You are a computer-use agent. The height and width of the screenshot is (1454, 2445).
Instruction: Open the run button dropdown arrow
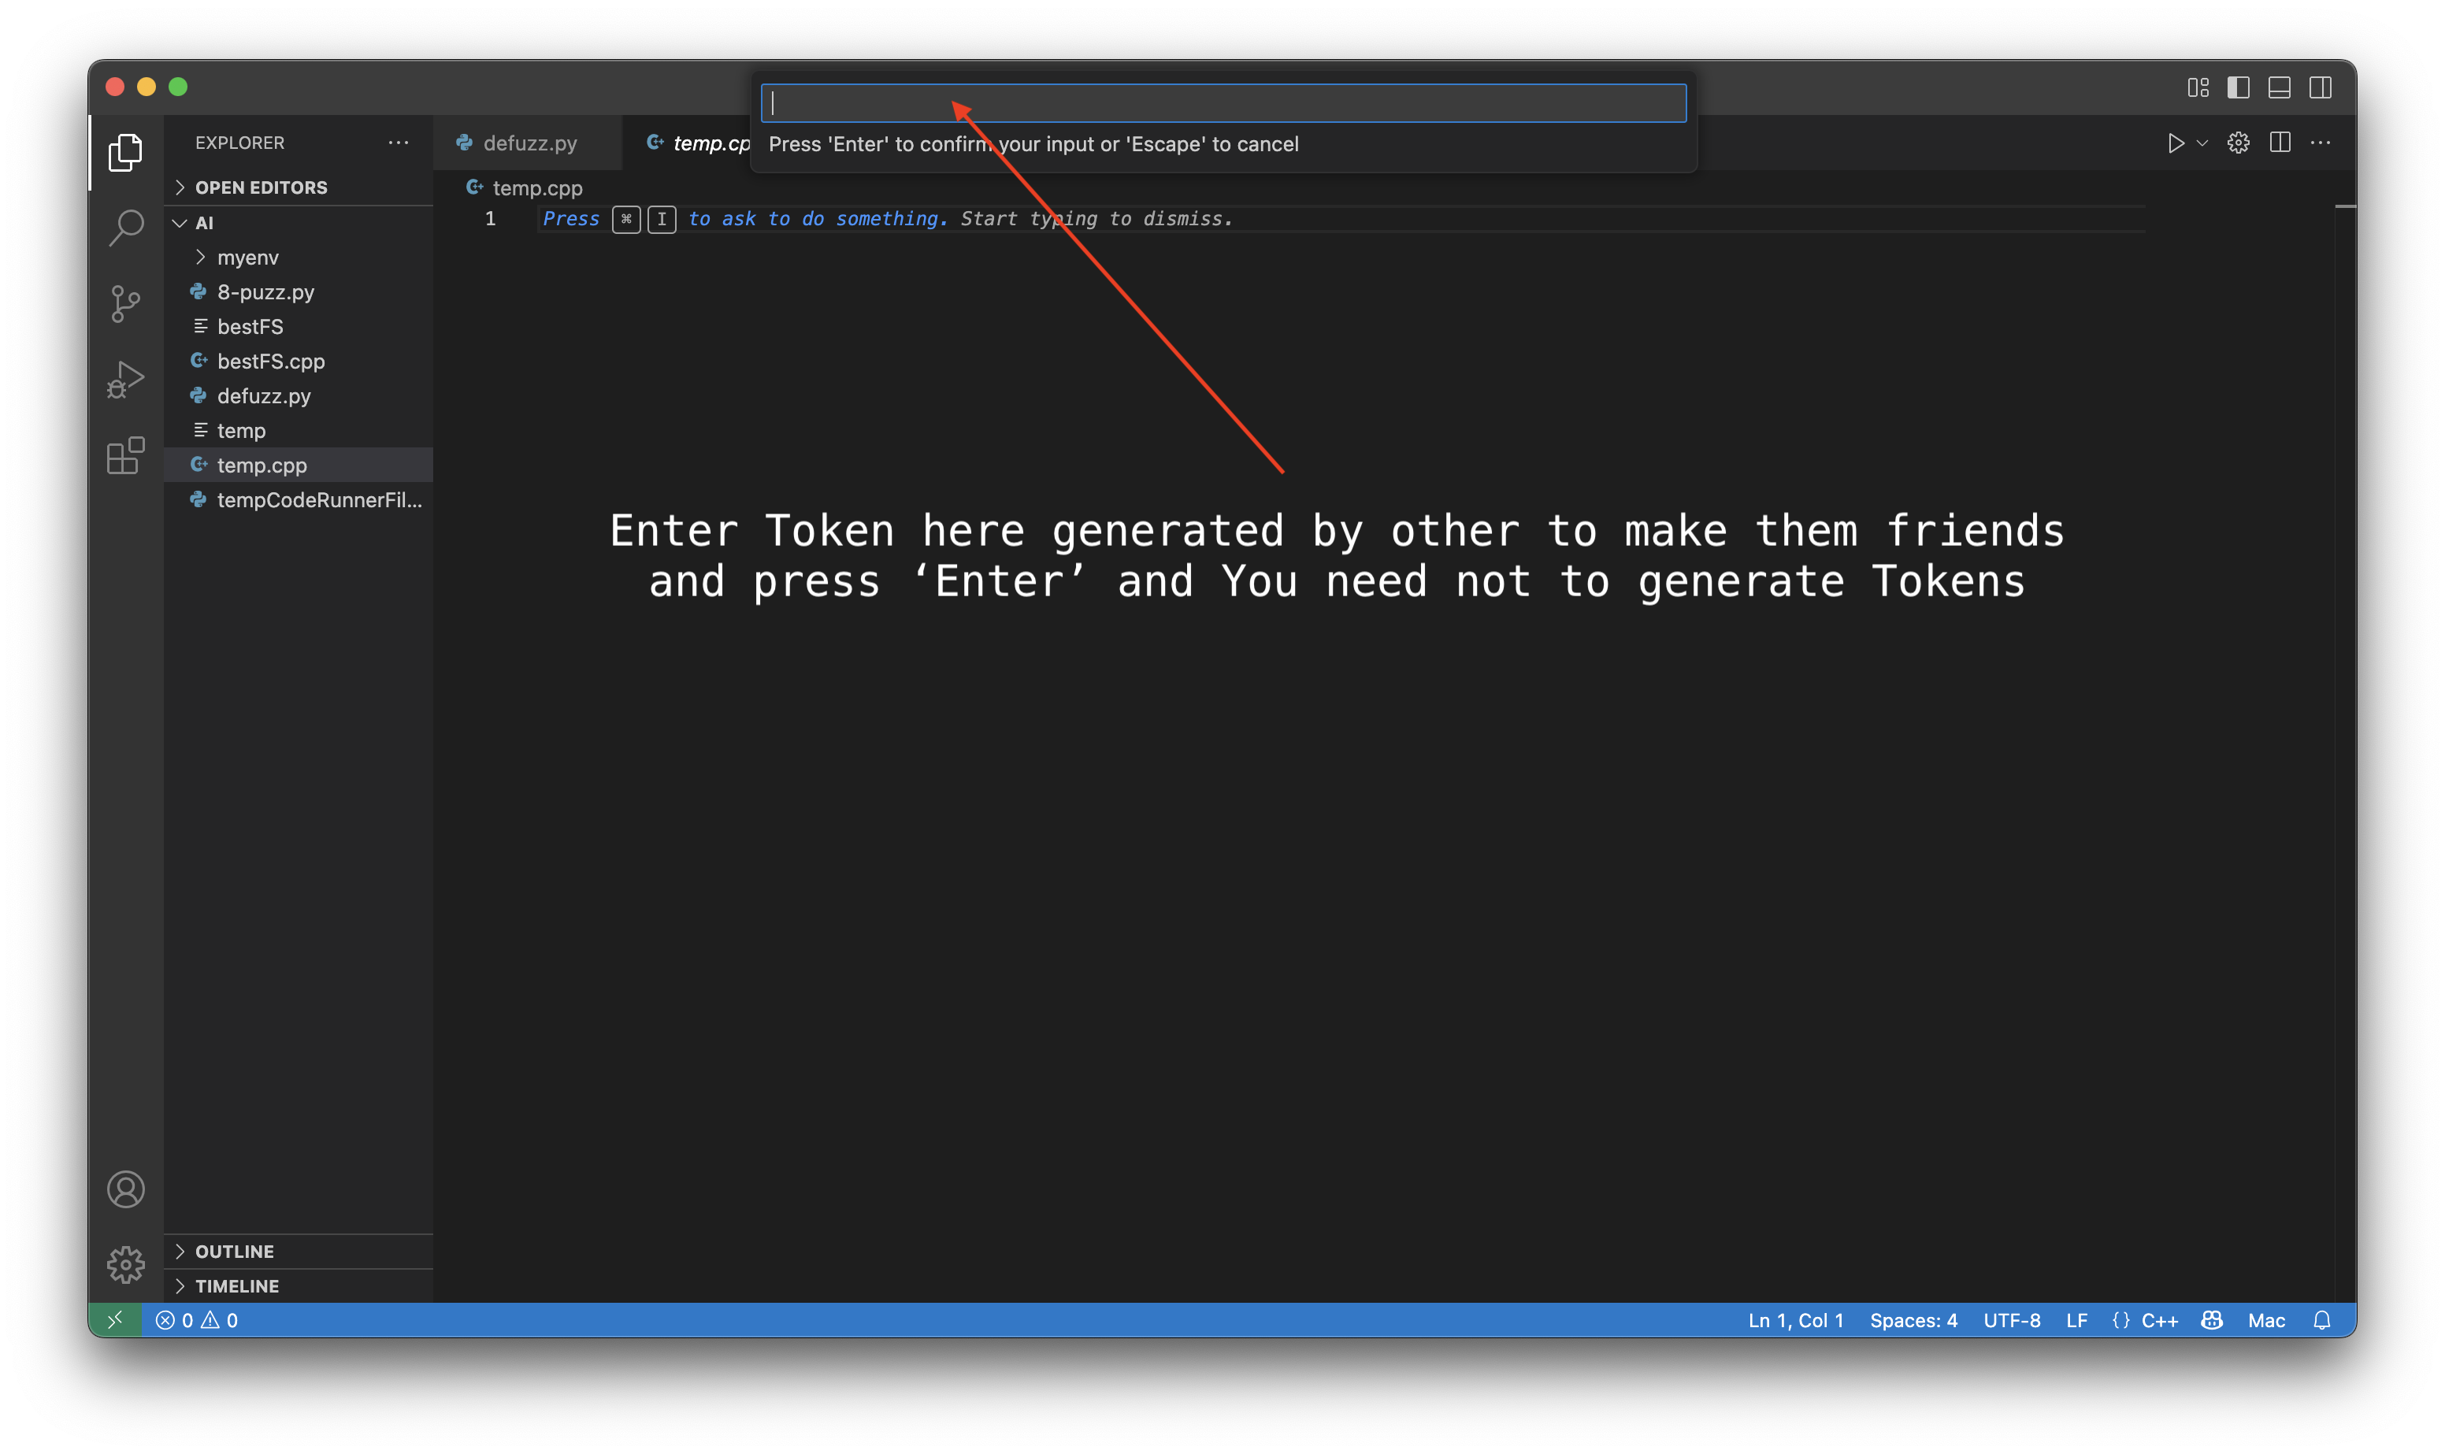click(x=2202, y=143)
